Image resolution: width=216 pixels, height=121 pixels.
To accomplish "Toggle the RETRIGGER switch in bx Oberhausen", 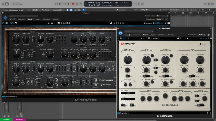I will click(197, 101).
